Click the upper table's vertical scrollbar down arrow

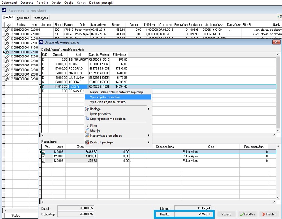pos(278,131)
